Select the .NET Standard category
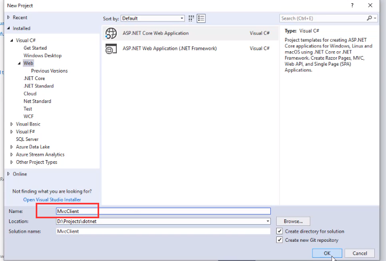This screenshot has width=386, height=261. click(x=38, y=86)
